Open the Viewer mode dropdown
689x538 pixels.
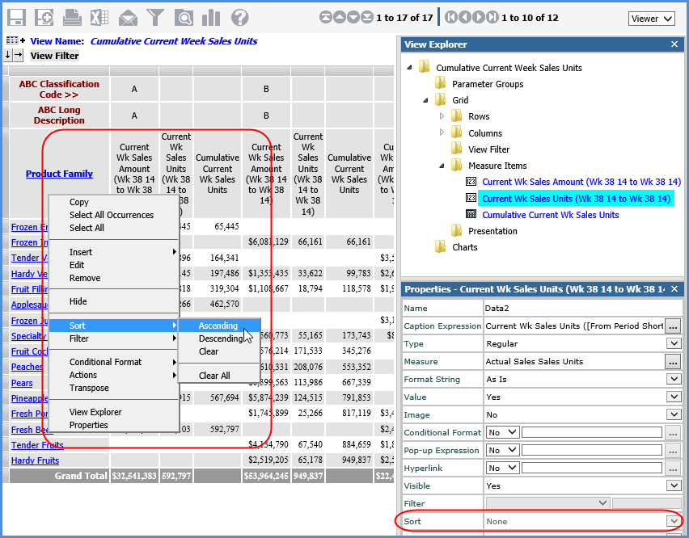coord(651,19)
